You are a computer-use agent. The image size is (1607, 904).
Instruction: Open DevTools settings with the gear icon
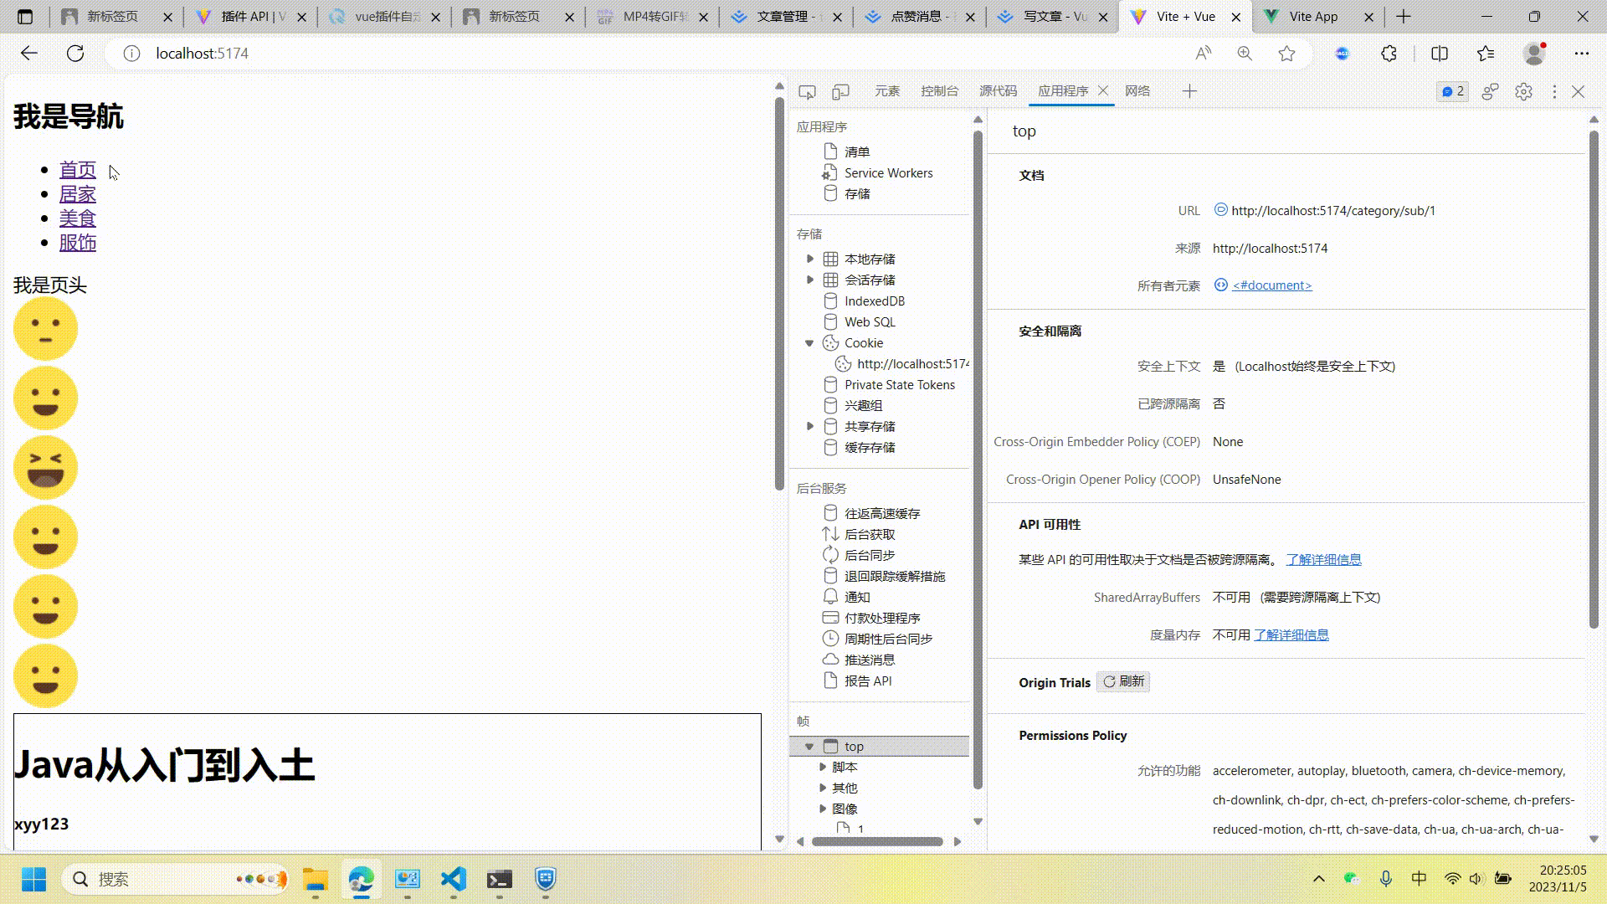coord(1523,91)
